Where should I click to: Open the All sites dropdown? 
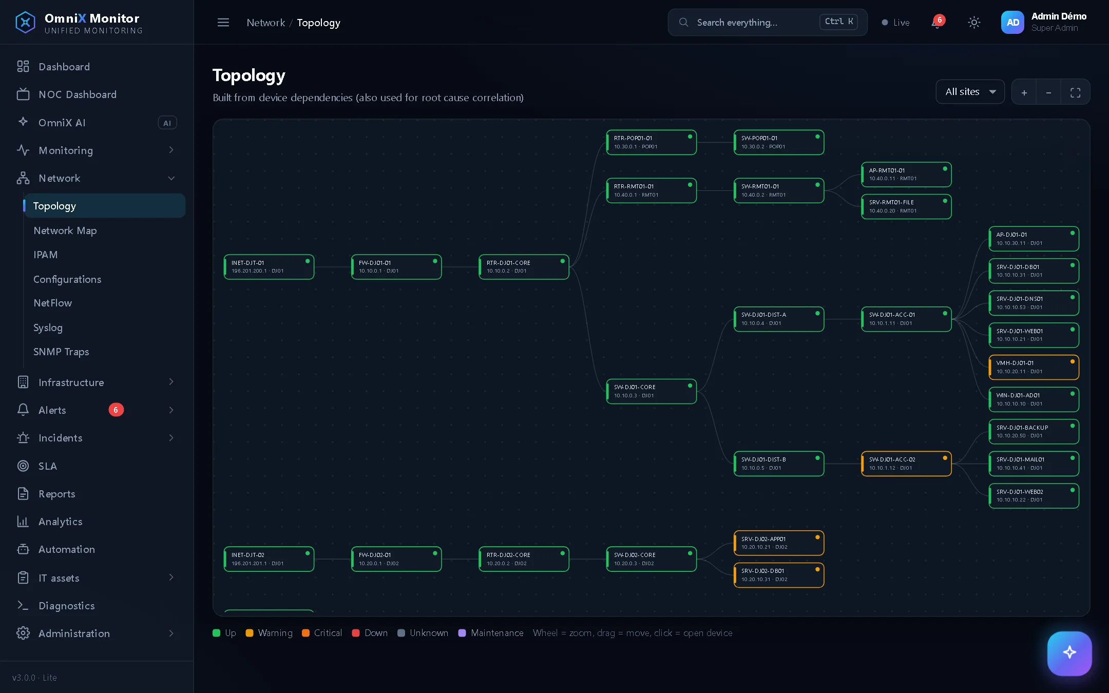pos(970,92)
